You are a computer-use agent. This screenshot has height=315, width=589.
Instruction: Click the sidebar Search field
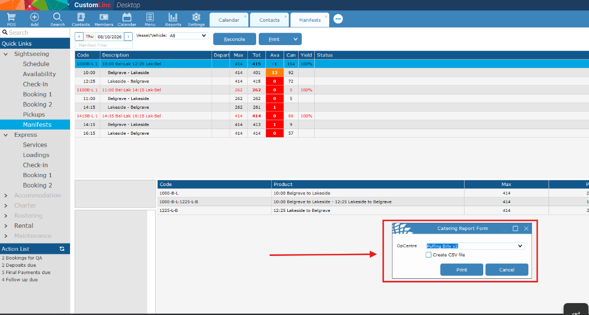pyautogui.click(x=35, y=33)
